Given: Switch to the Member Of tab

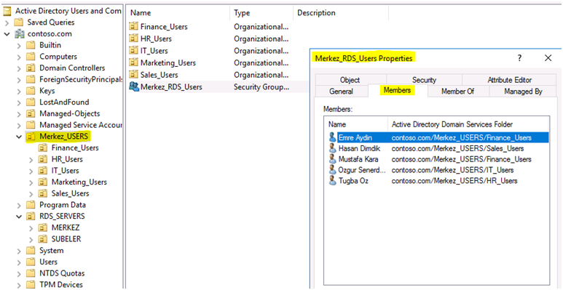Looking at the screenshot, I should (x=458, y=92).
